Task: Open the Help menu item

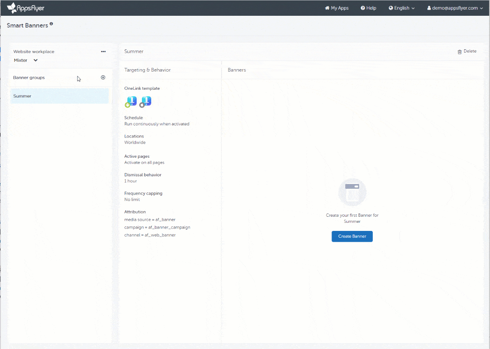Action: click(x=368, y=8)
